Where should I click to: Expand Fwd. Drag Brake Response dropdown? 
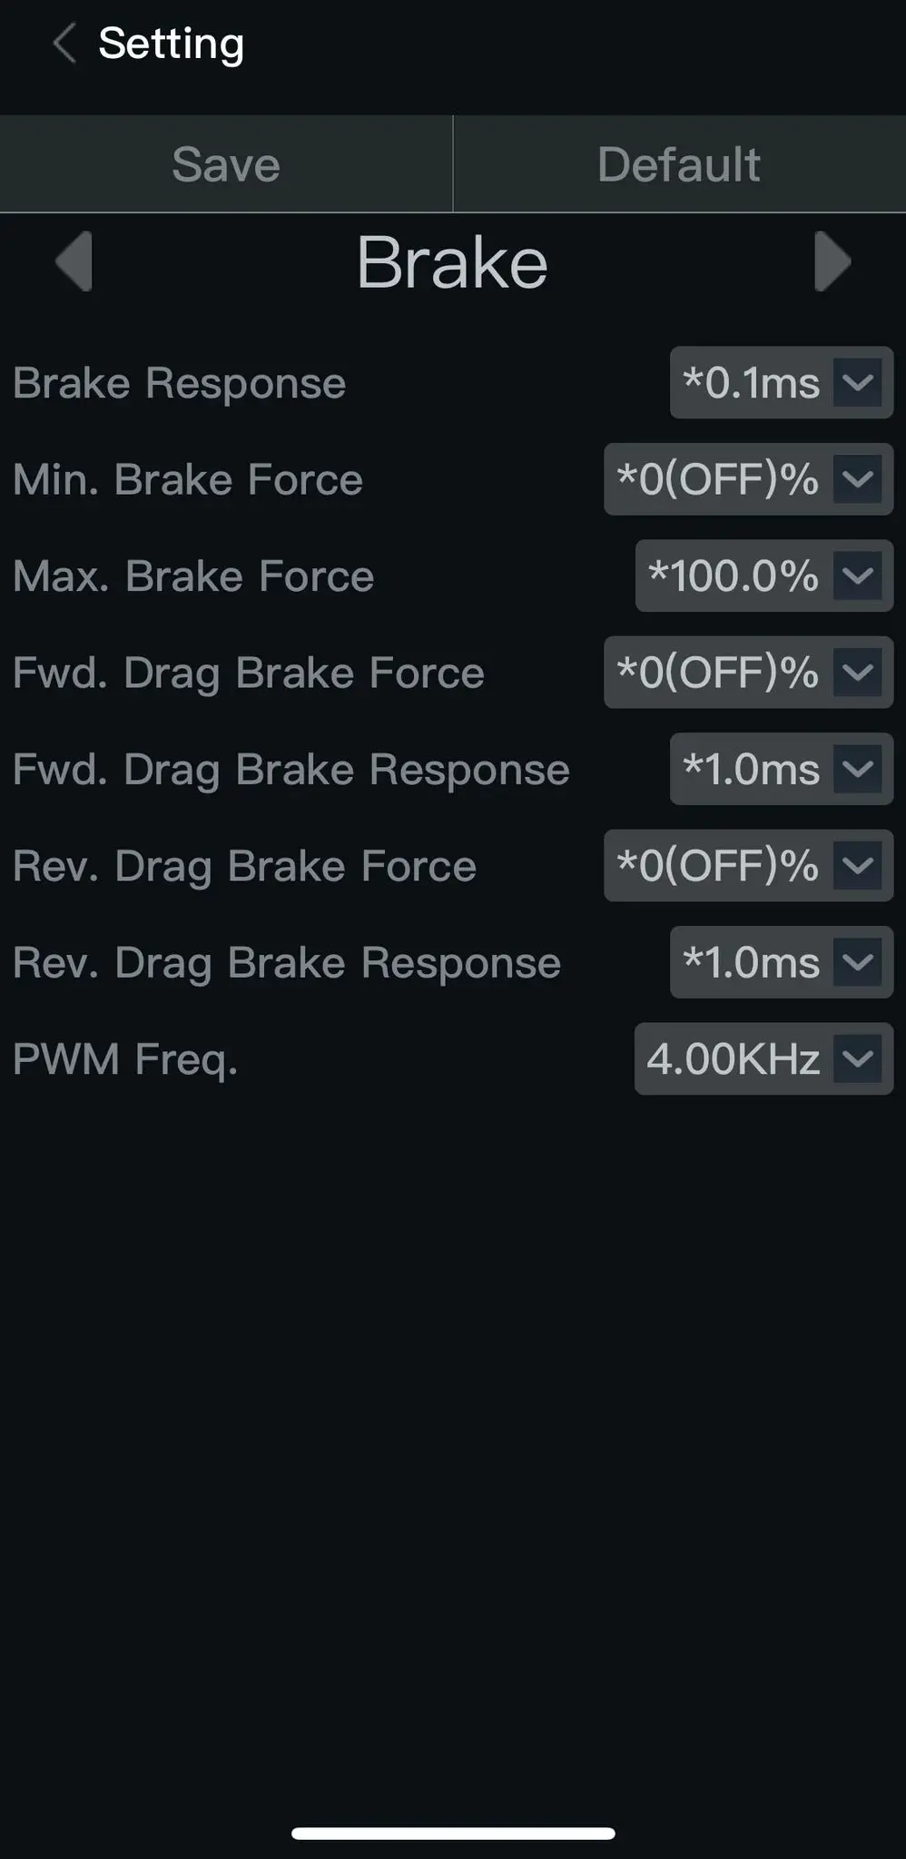click(x=781, y=769)
